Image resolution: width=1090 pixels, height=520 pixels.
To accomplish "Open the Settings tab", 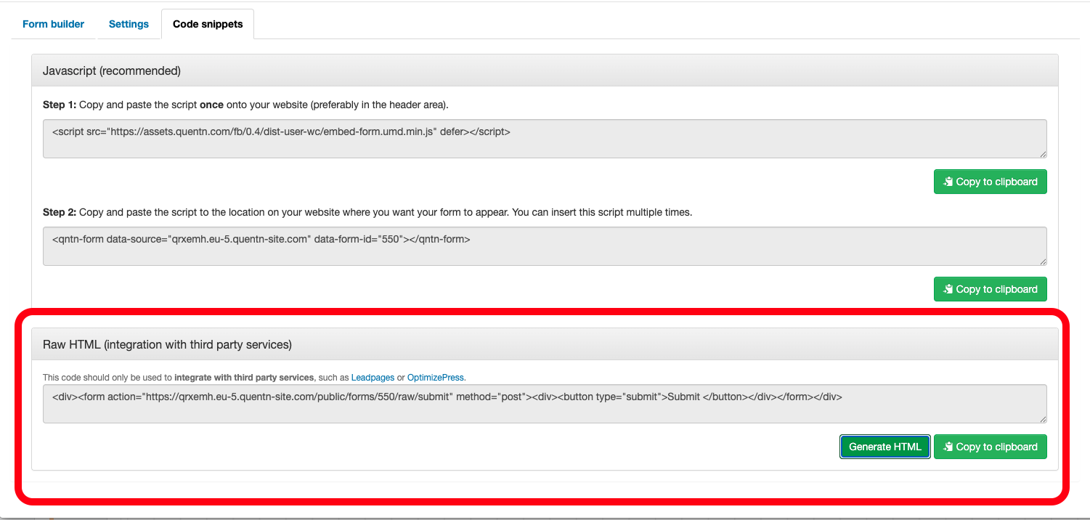I will coord(129,24).
